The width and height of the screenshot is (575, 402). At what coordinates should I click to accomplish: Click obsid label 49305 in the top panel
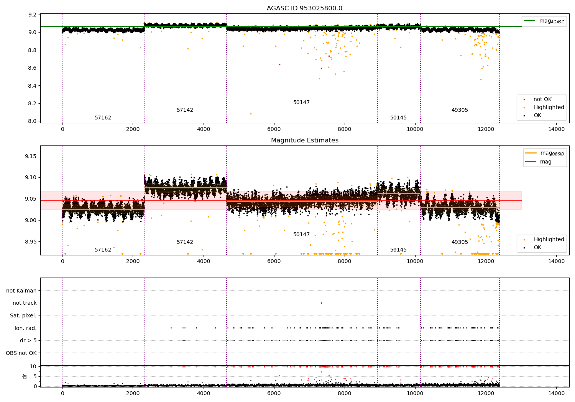(460, 110)
